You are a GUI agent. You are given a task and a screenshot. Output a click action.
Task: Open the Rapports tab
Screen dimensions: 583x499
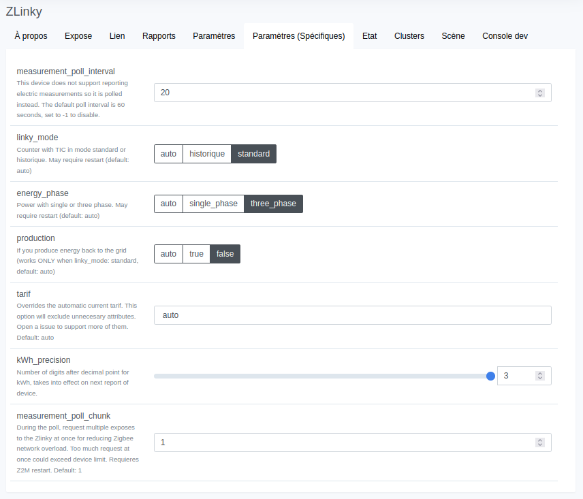coord(159,35)
